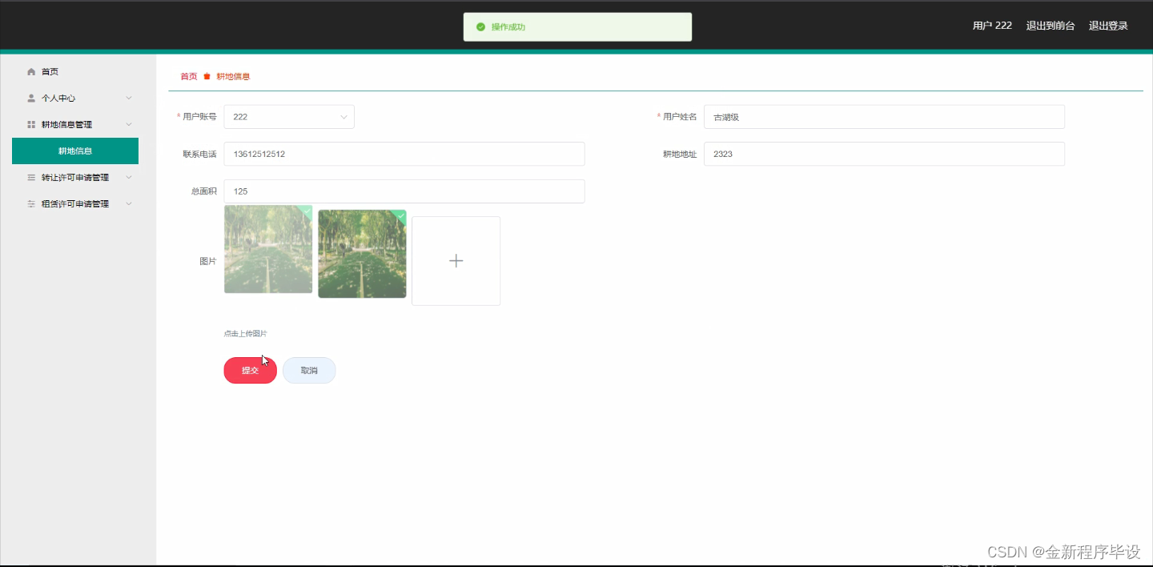Image resolution: width=1153 pixels, height=567 pixels.
Task: Click the 个人中心 person icon
Action: [31, 97]
